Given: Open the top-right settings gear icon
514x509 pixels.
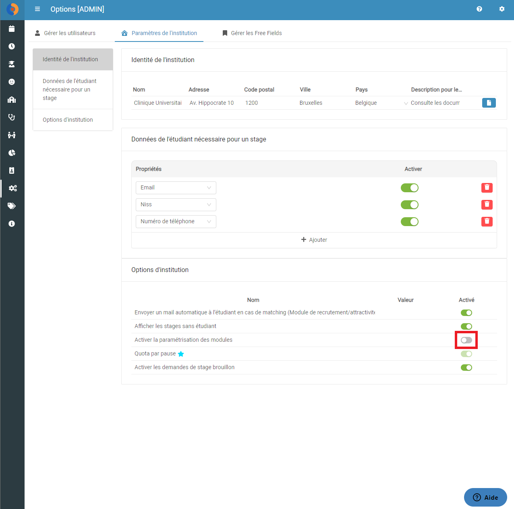Looking at the screenshot, I should click(502, 9).
